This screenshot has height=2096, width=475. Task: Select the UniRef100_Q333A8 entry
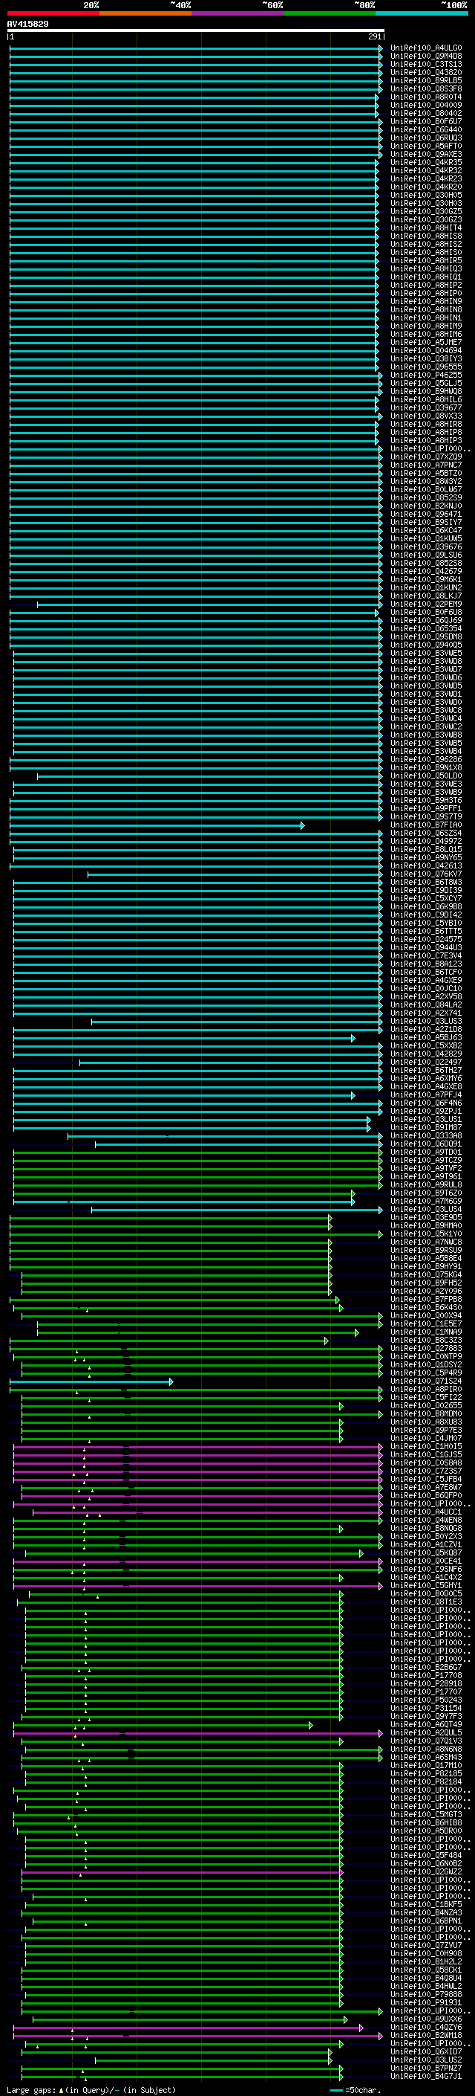tap(425, 1136)
